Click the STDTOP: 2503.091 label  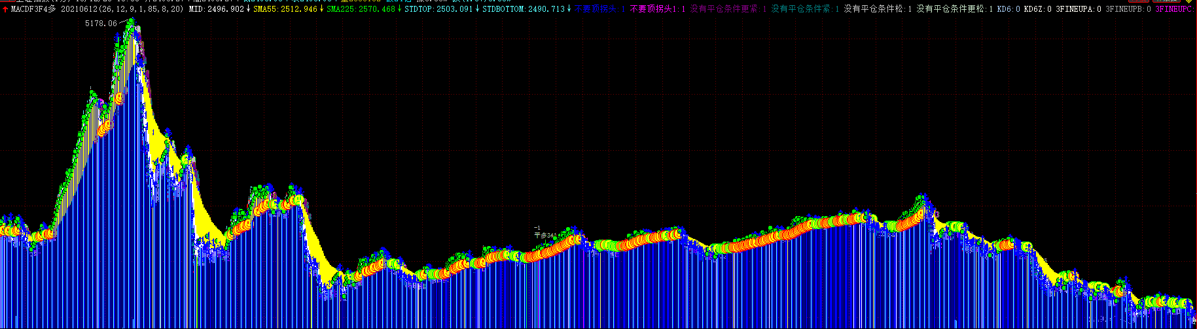click(438, 9)
